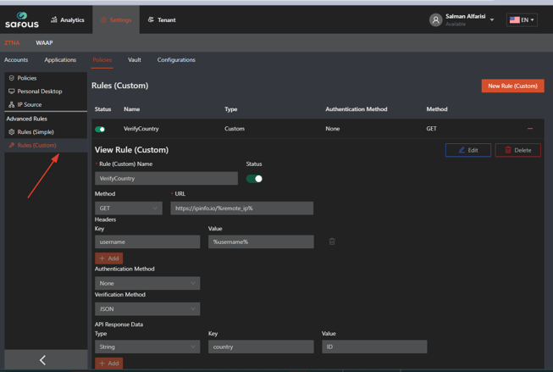Delete the username header with trash icon
553x372 pixels.
pos(332,242)
